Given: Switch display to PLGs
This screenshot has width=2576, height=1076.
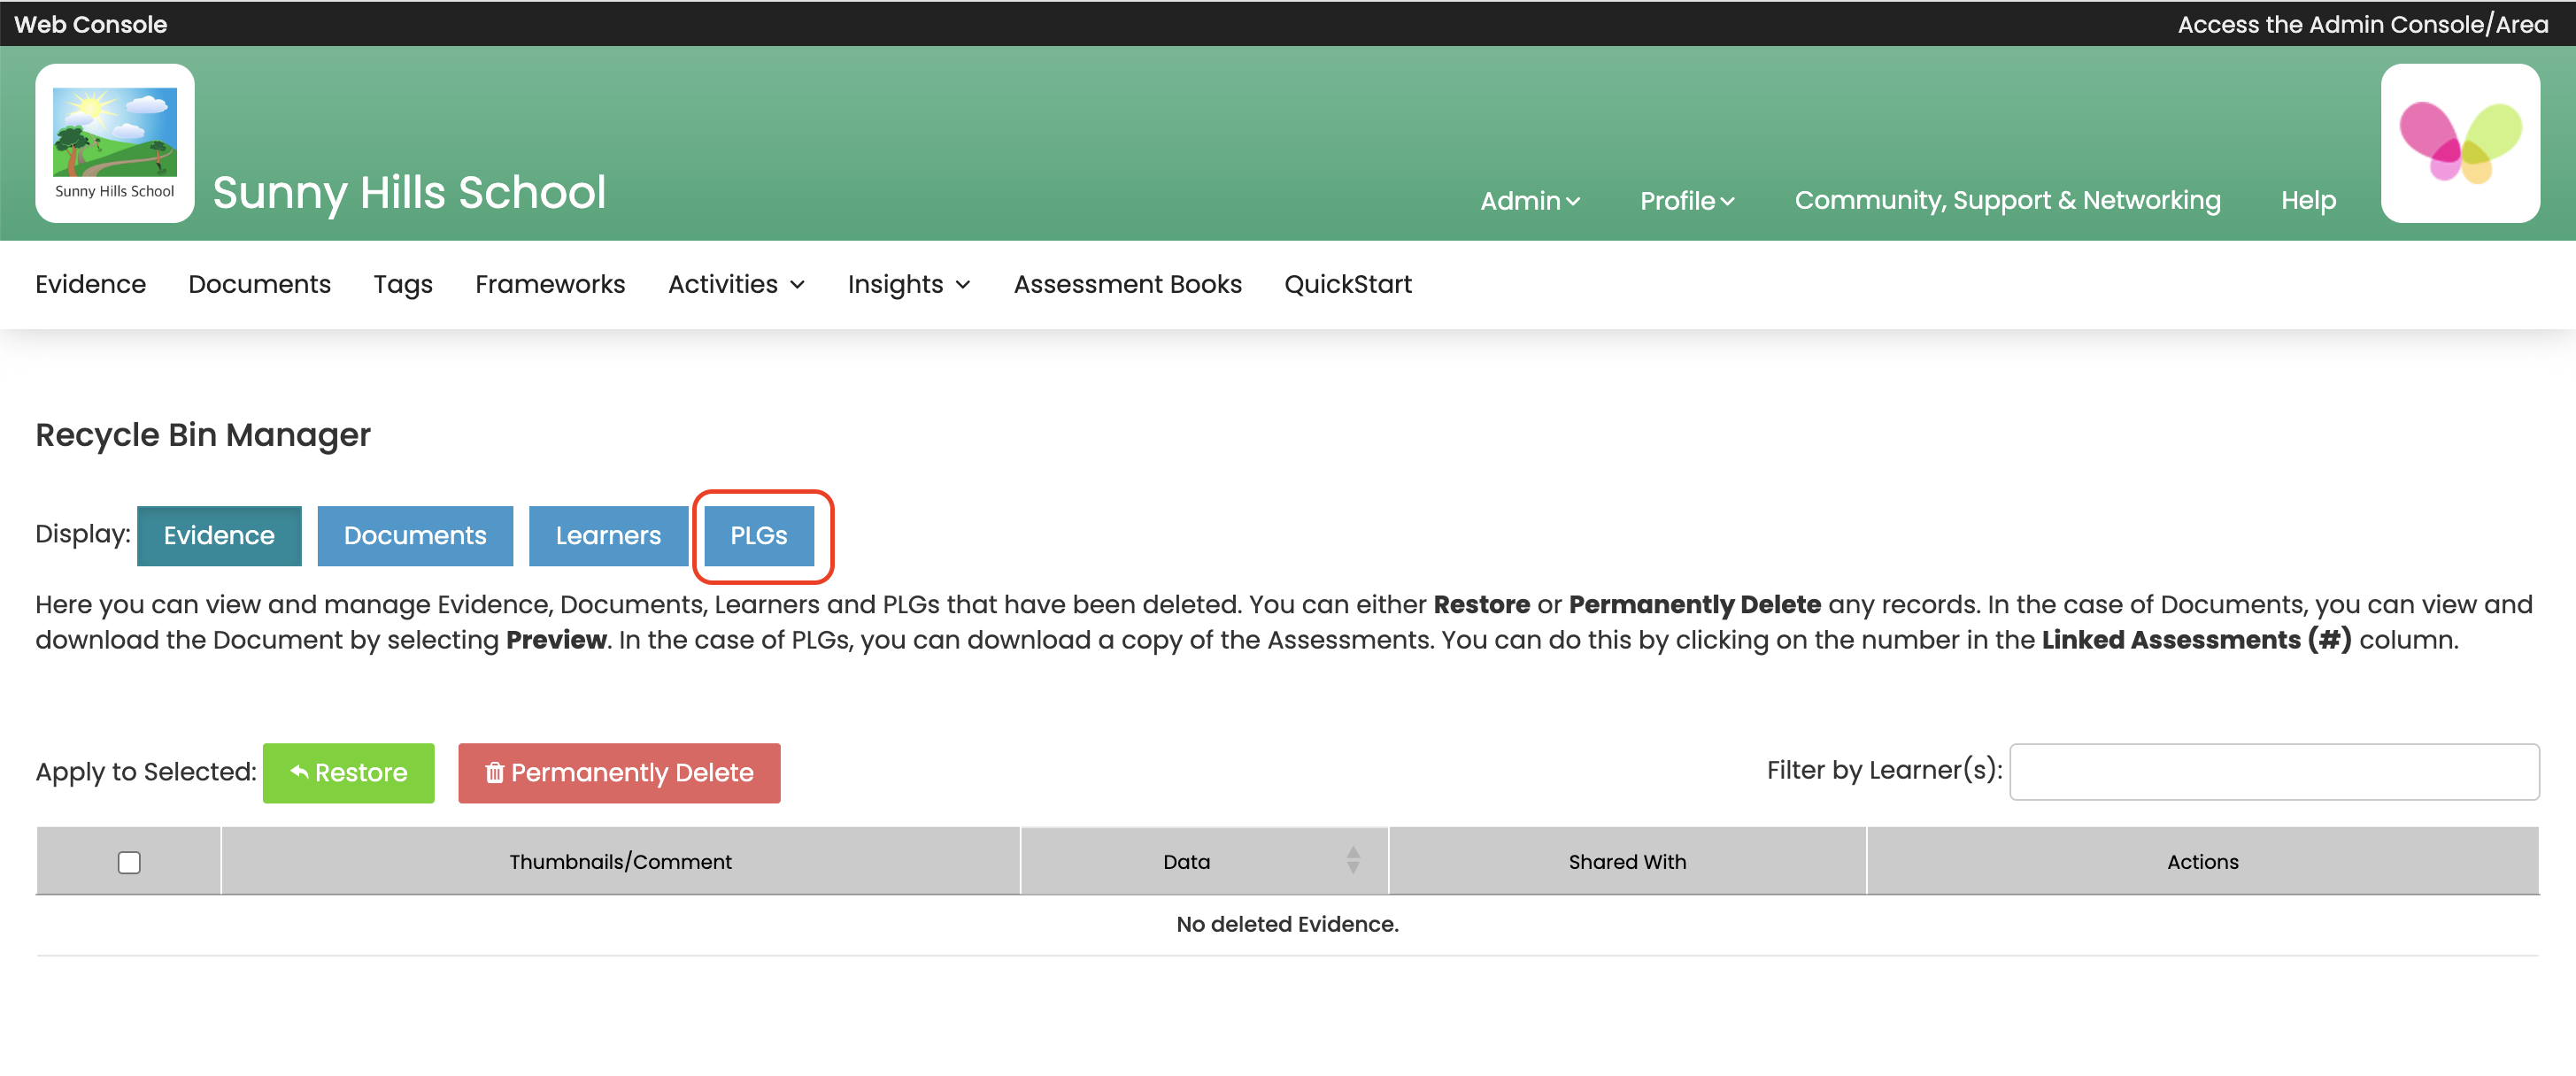Looking at the screenshot, I should (x=758, y=535).
